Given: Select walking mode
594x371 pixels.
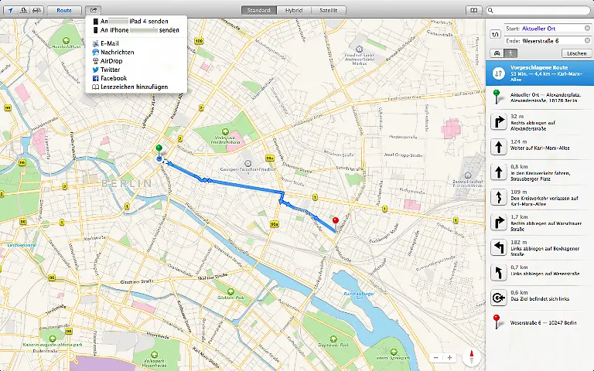Looking at the screenshot, I should (510, 53).
